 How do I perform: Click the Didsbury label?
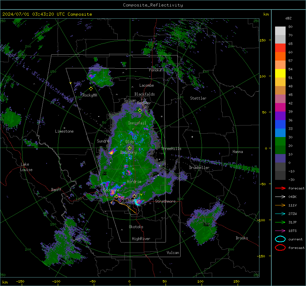click(128, 152)
